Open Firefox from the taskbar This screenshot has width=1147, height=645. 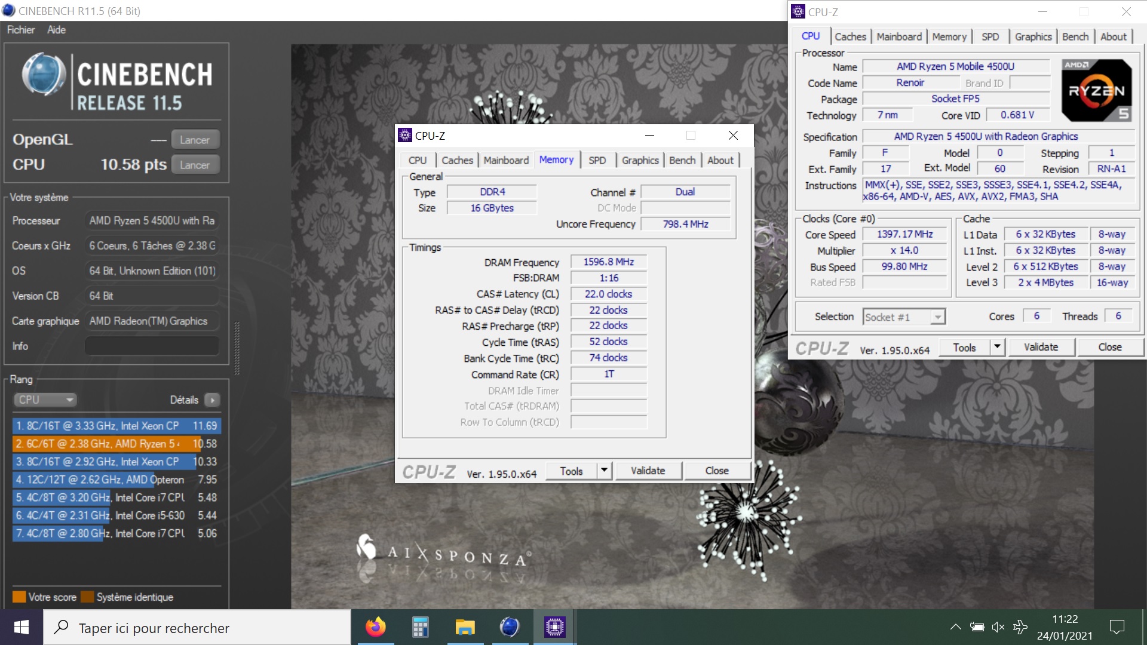point(376,627)
